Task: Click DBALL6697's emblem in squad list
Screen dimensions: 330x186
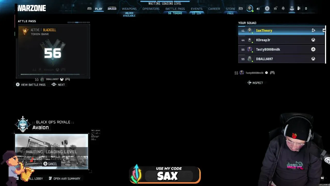Action: click(x=250, y=59)
